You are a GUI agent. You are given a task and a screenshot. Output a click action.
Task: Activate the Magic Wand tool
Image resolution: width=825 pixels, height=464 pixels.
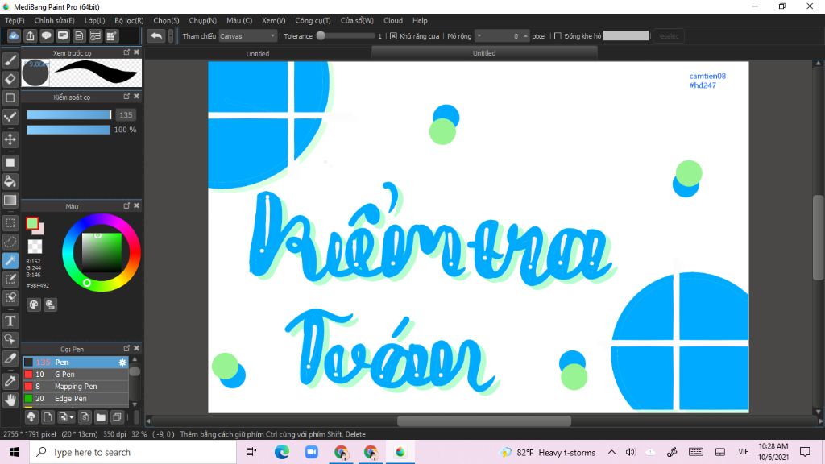click(x=10, y=260)
